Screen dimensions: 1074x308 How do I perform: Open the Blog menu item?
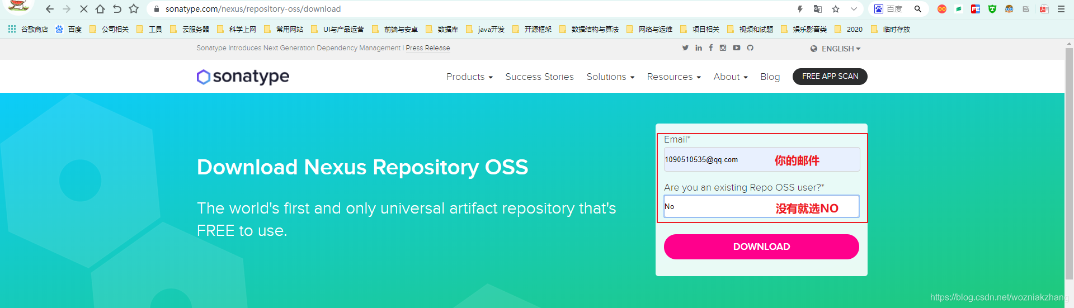[770, 77]
